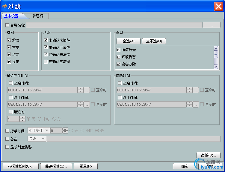Screen dimensions: 225x172
Task: Uncheck the 重要 level checkbox
Action: 9,47
